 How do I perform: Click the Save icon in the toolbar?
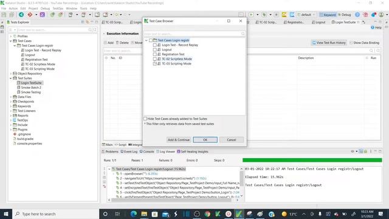coord(4,15)
